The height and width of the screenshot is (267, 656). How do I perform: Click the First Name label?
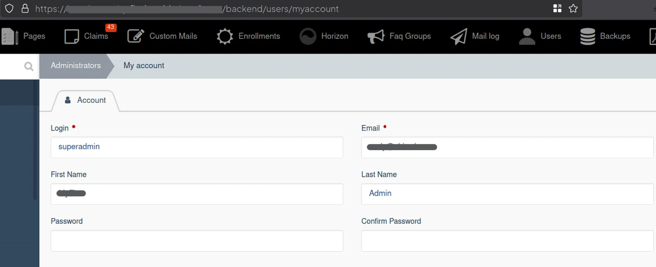(x=69, y=174)
